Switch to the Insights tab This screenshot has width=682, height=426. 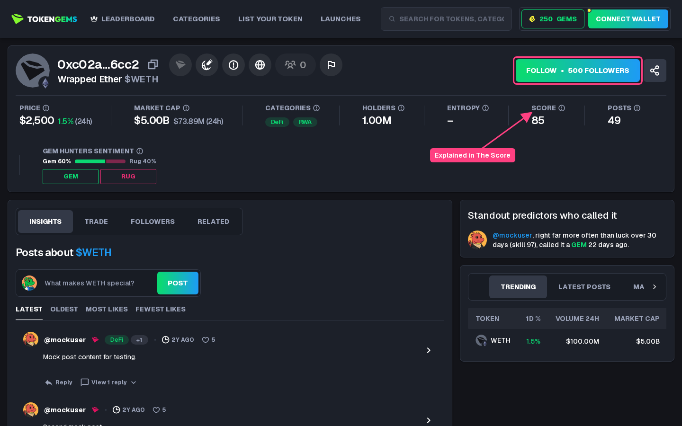click(x=45, y=222)
